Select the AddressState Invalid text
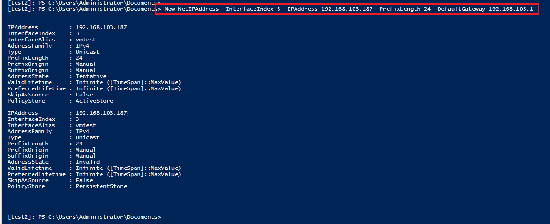The width and height of the screenshot is (550, 224). click(x=88, y=162)
